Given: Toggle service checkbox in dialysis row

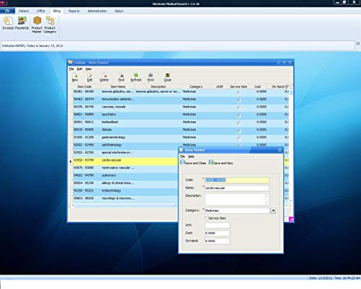Looking at the screenshot, I should tap(239, 131).
